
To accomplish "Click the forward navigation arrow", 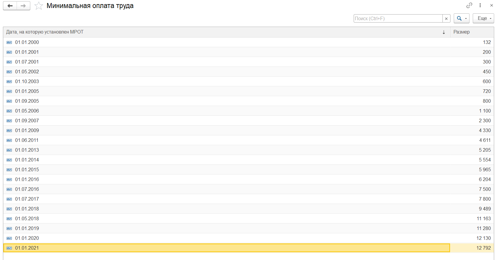I will (x=23, y=6).
